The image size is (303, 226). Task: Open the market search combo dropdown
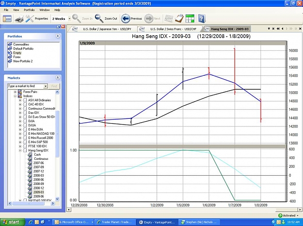point(46,86)
